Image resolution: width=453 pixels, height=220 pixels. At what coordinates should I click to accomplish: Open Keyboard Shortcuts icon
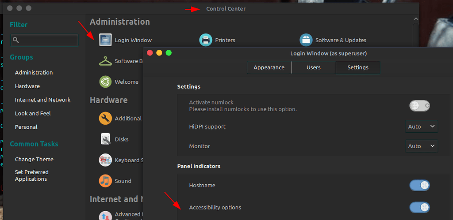105,160
